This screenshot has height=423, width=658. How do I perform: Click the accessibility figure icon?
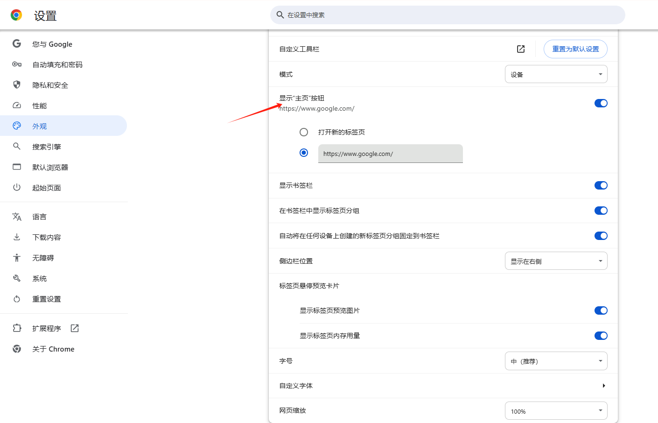pos(17,258)
